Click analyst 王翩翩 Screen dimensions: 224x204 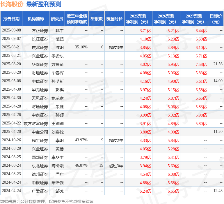(58, 124)
